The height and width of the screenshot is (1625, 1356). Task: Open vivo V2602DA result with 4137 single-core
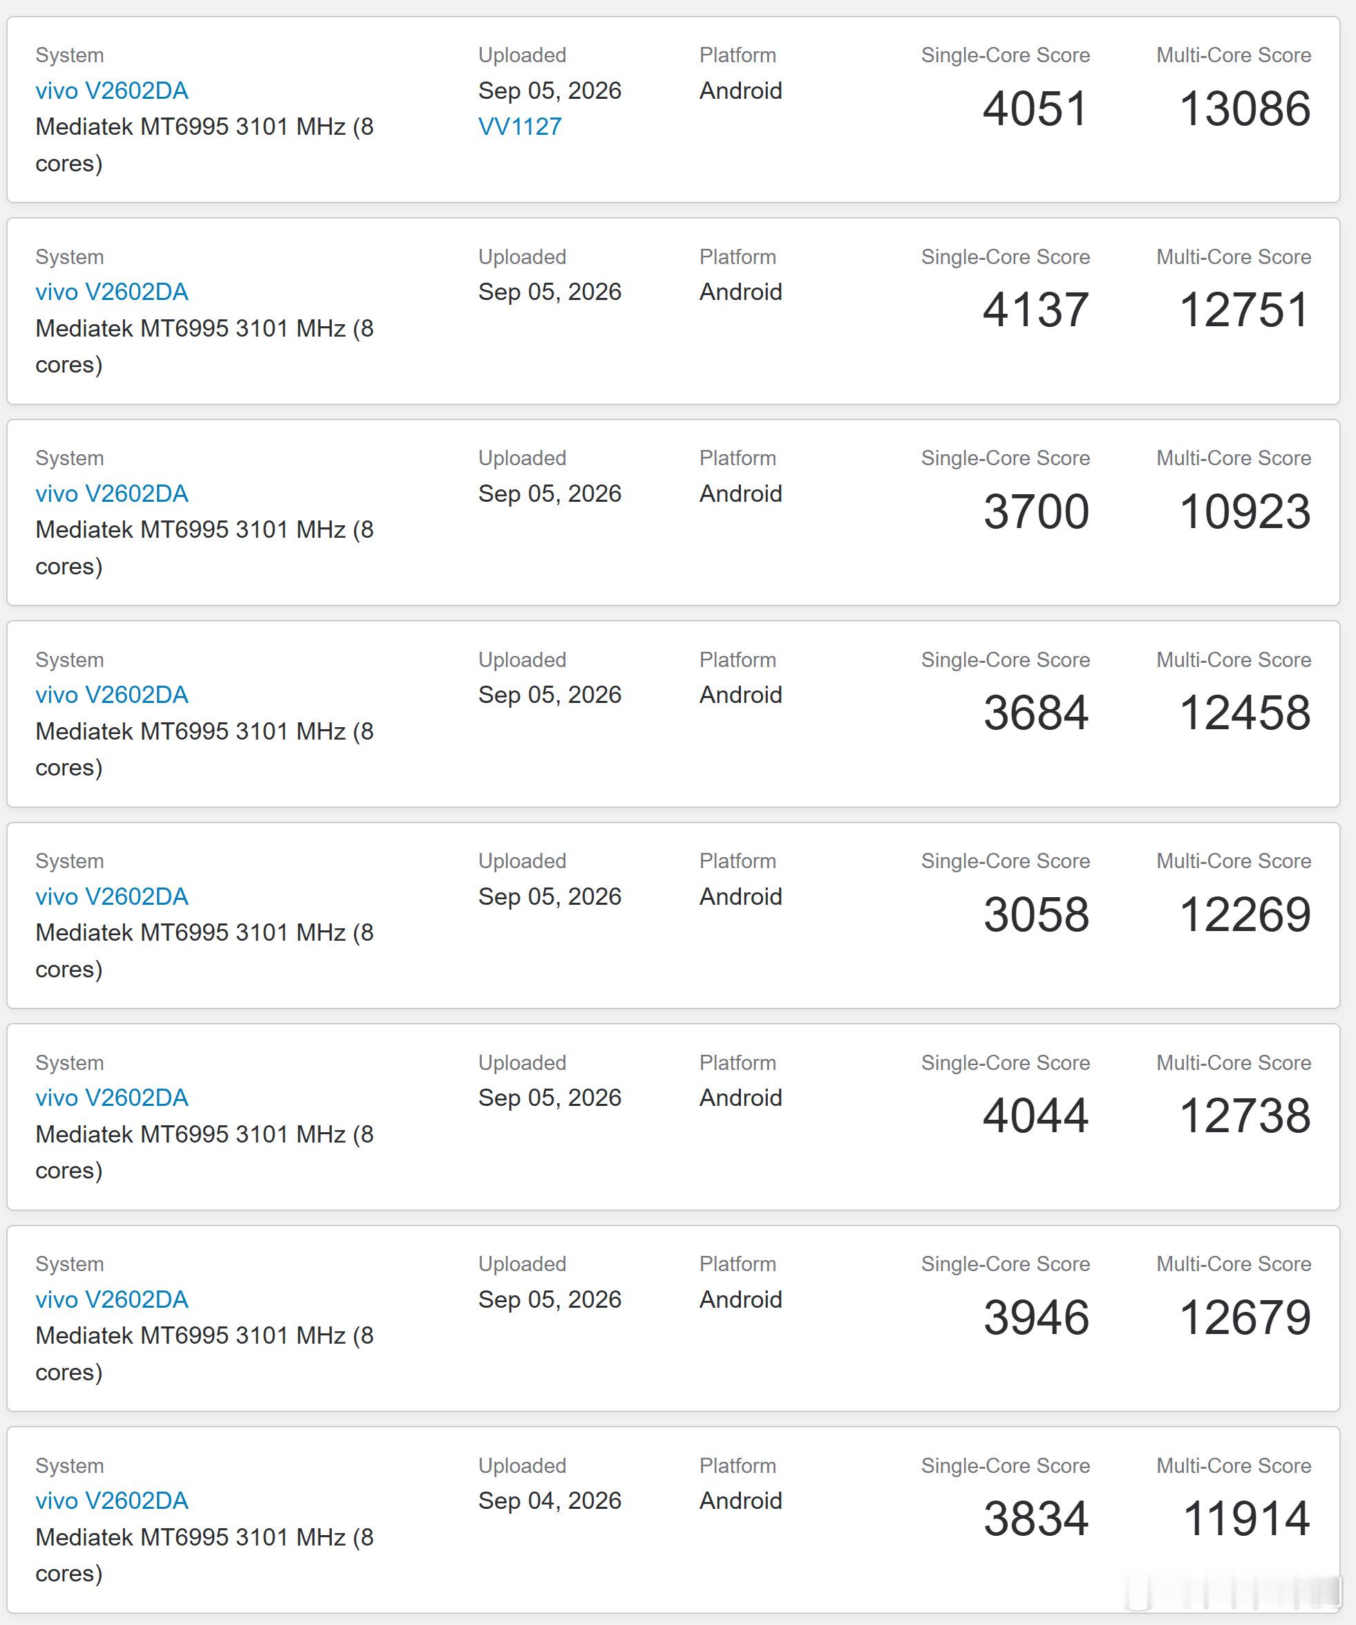click(x=111, y=292)
